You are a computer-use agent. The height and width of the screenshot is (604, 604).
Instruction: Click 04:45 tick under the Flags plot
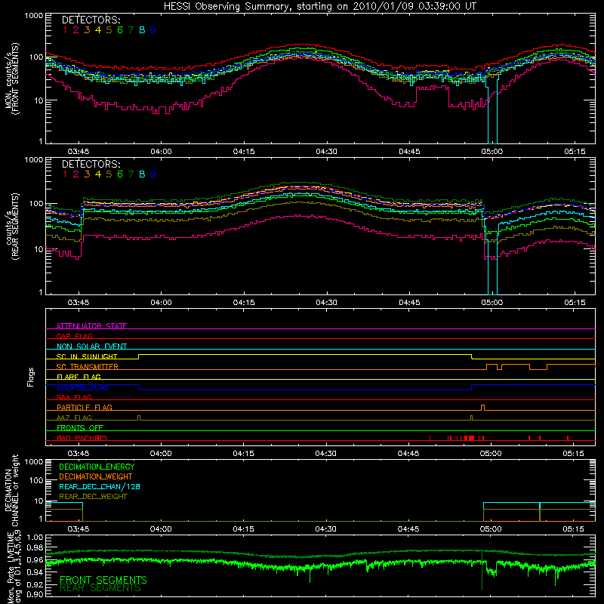(x=408, y=454)
